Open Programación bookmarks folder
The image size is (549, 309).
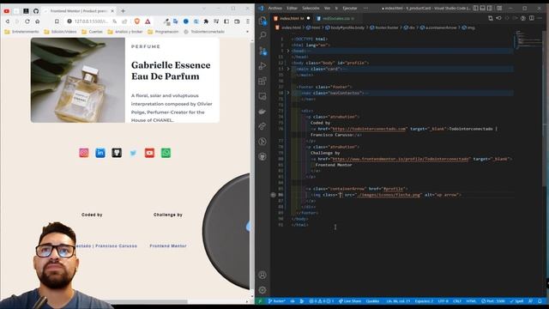click(x=163, y=32)
